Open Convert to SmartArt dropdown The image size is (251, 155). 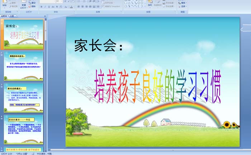click(x=112, y=6)
